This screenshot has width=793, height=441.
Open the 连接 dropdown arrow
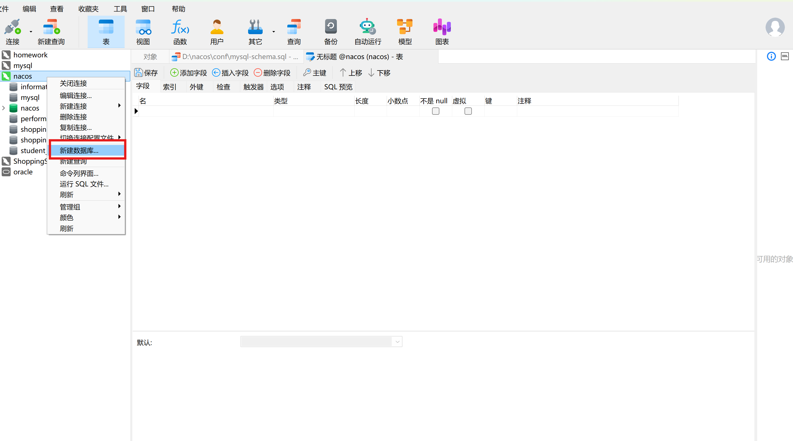click(x=31, y=32)
